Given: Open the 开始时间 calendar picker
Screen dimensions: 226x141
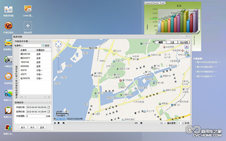Looking at the screenshot, I should pos(49,107).
